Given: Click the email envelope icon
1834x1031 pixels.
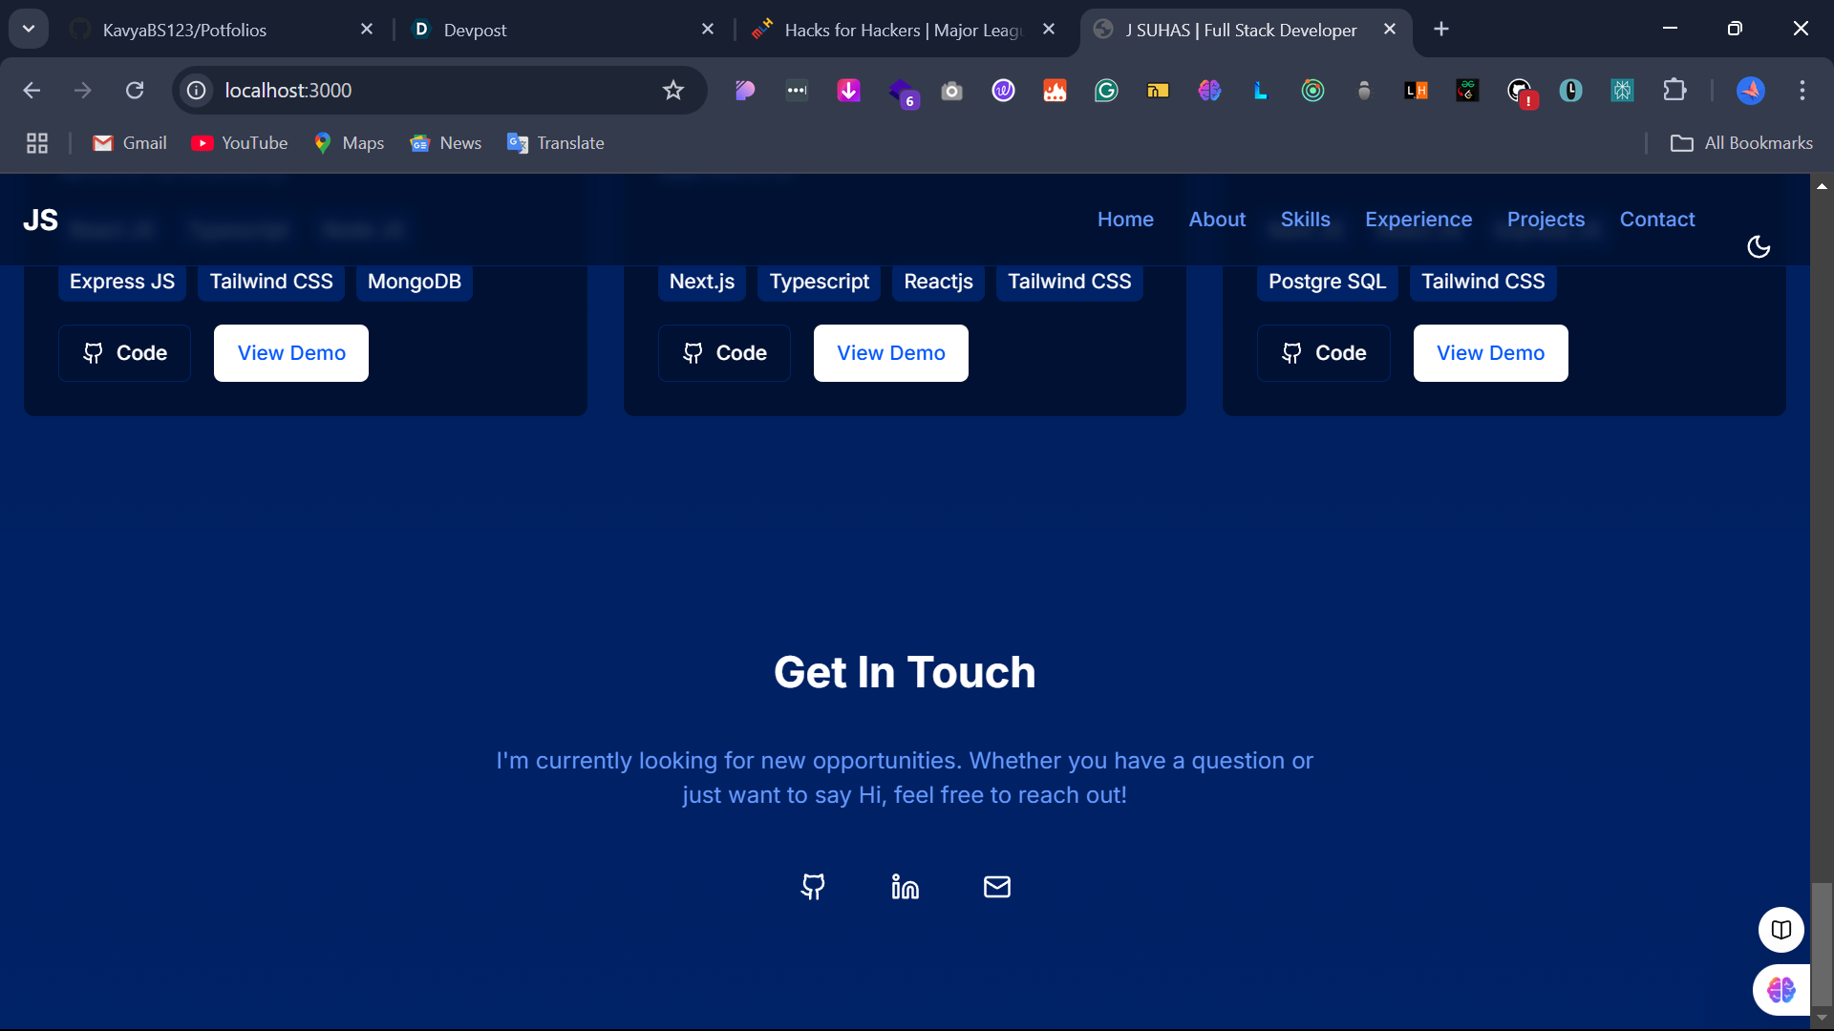Looking at the screenshot, I should point(996,887).
